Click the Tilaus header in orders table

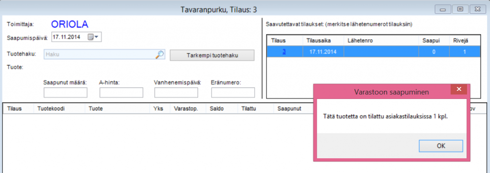(x=285, y=41)
